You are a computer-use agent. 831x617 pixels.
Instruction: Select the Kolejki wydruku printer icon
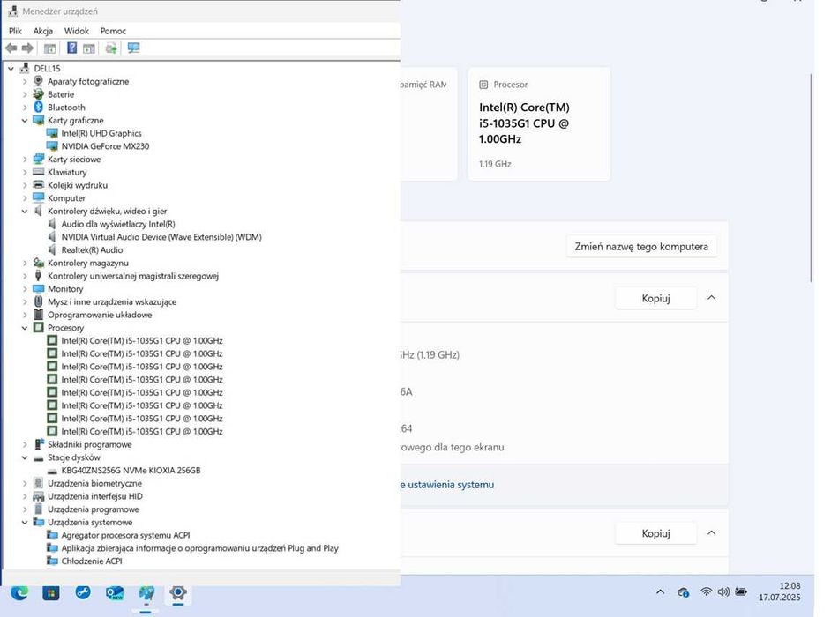pyautogui.click(x=38, y=185)
